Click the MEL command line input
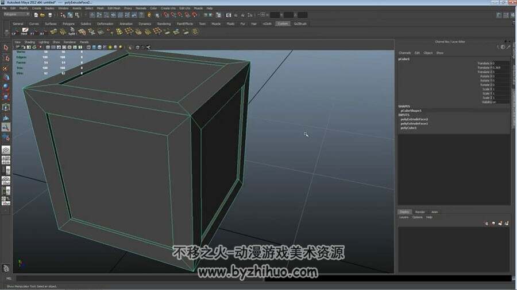The width and height of the screenshot is (517, 290). click(x=140, y=279)
